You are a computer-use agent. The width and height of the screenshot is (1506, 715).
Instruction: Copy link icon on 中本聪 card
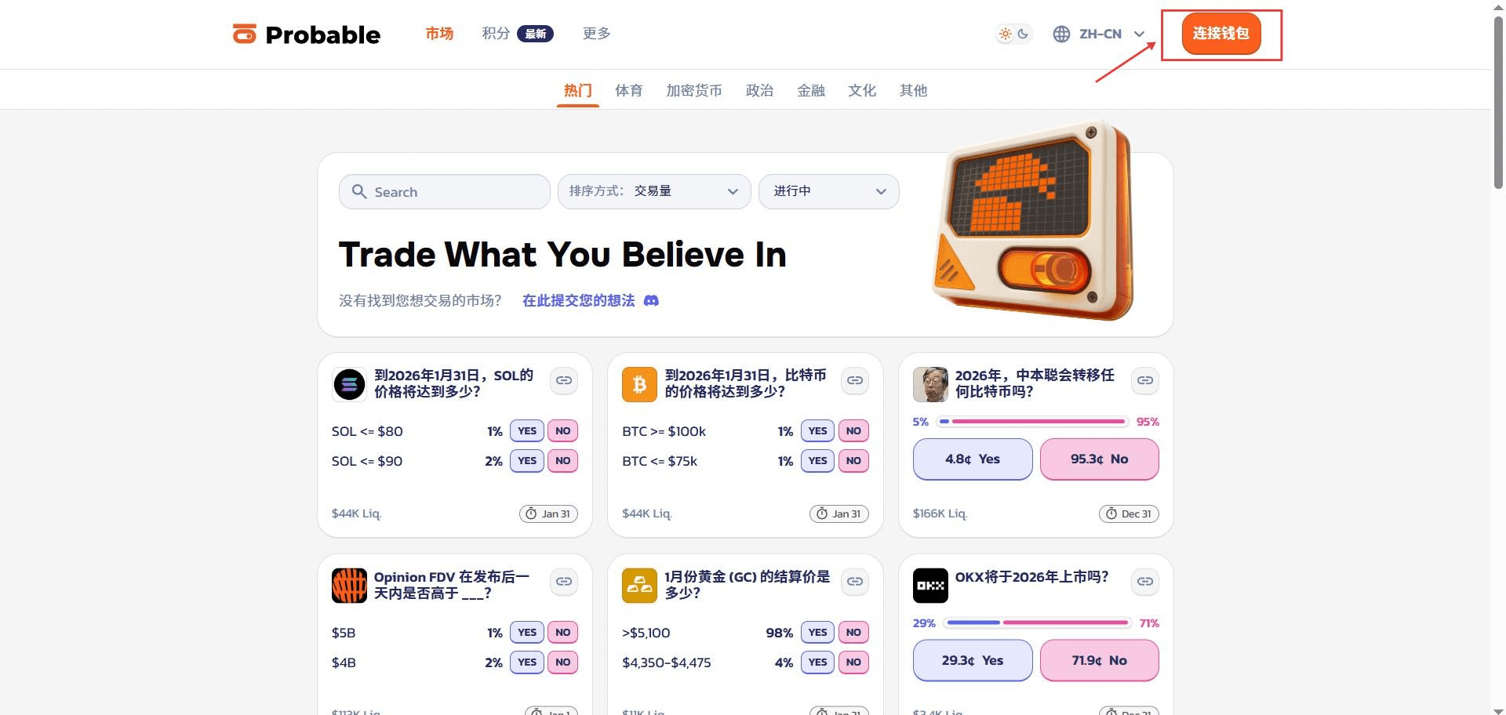point(1145,380)
